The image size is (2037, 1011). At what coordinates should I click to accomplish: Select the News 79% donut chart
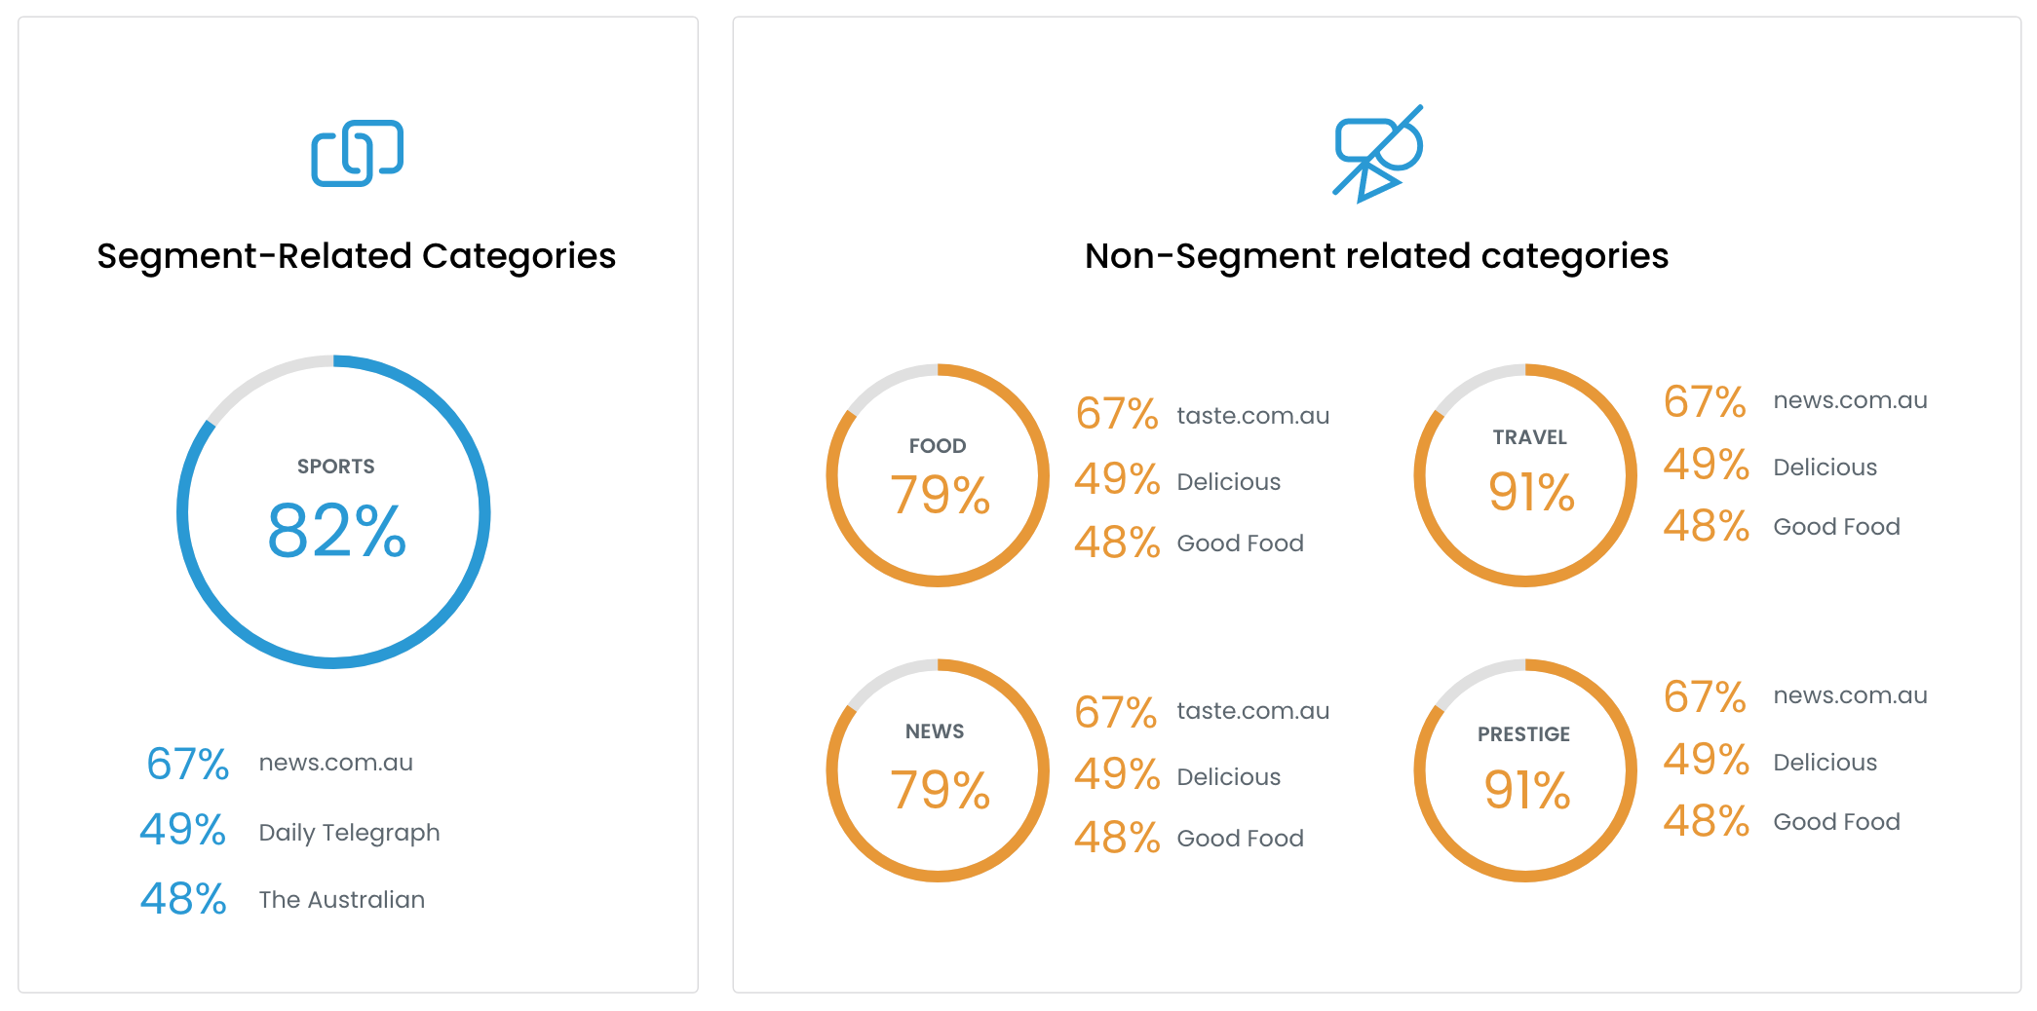click(x=938, y=770)
